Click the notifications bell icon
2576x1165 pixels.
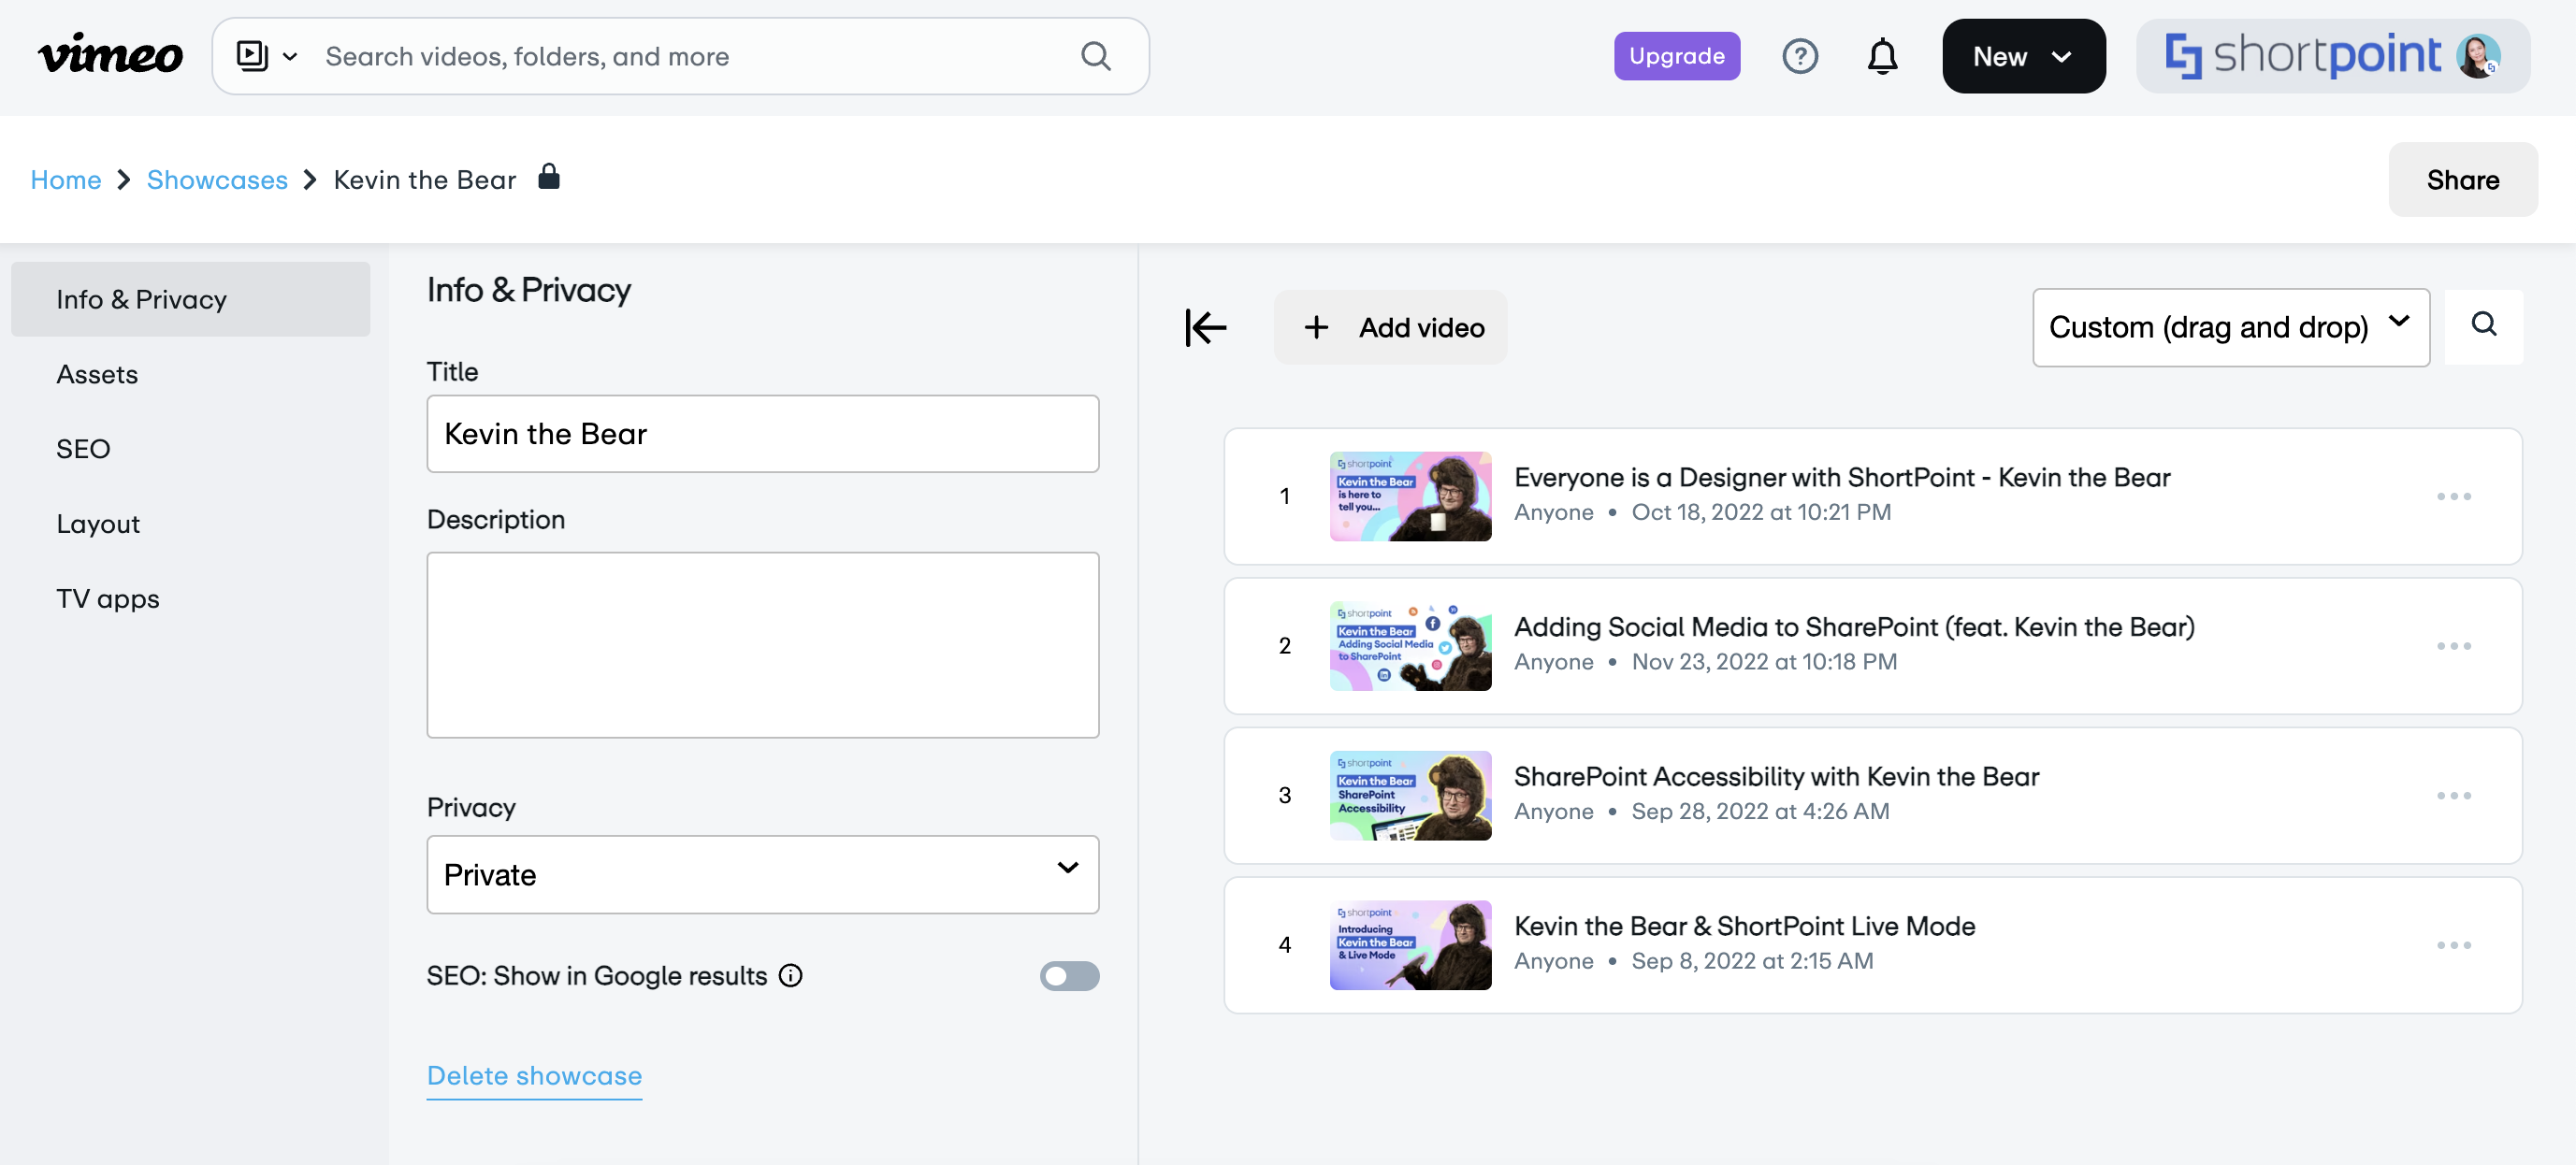[x=1882, y=56]
